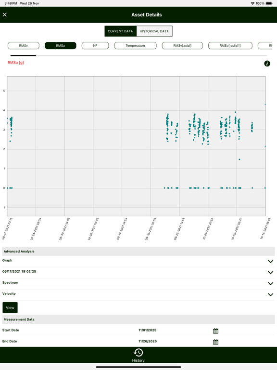Select the RMSv[radial1] metric chip
Image resolution: width=277 pixels, height=370 pixels.
(230, 46)
